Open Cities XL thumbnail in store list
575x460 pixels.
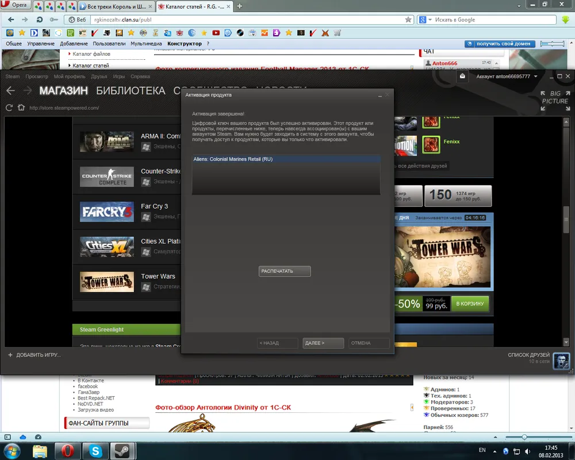tap(107, 247)
